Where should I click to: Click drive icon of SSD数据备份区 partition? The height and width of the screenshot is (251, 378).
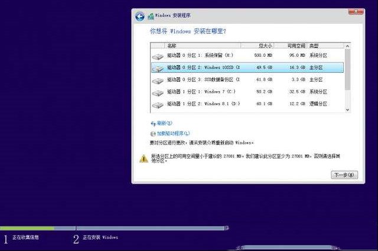[158, 81]
